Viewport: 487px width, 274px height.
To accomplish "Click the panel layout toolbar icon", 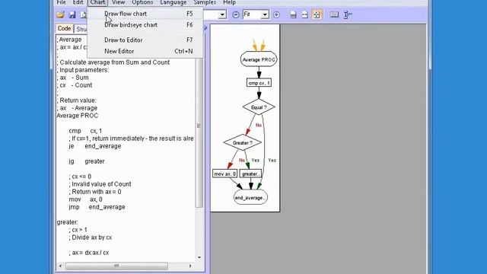I will click(x=334, y=14).
